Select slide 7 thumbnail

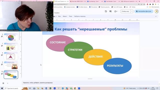pyautogui.click(x=11, y=47)
